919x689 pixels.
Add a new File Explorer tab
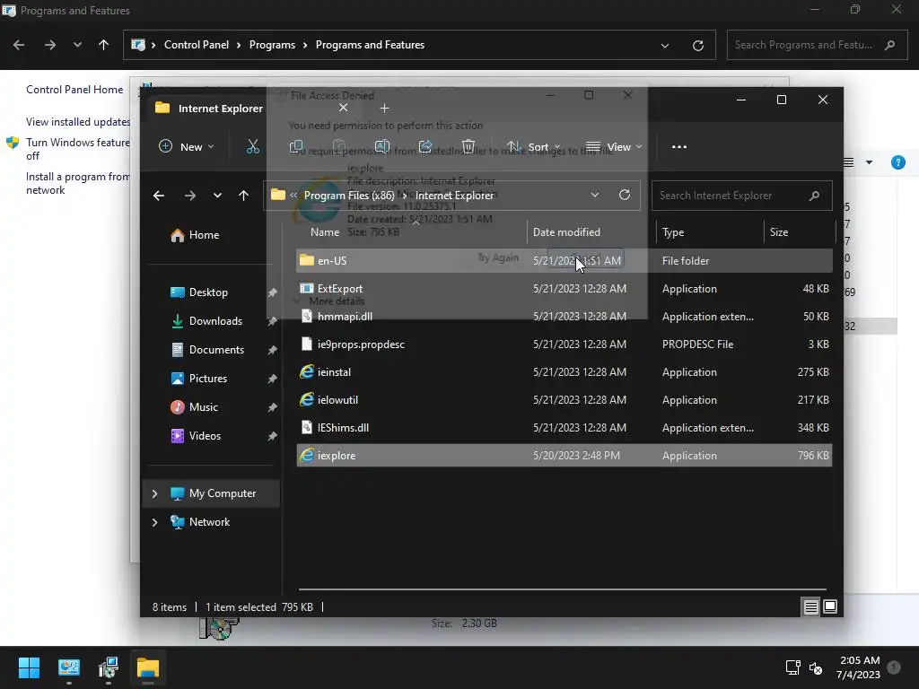(x=384, y=109)
